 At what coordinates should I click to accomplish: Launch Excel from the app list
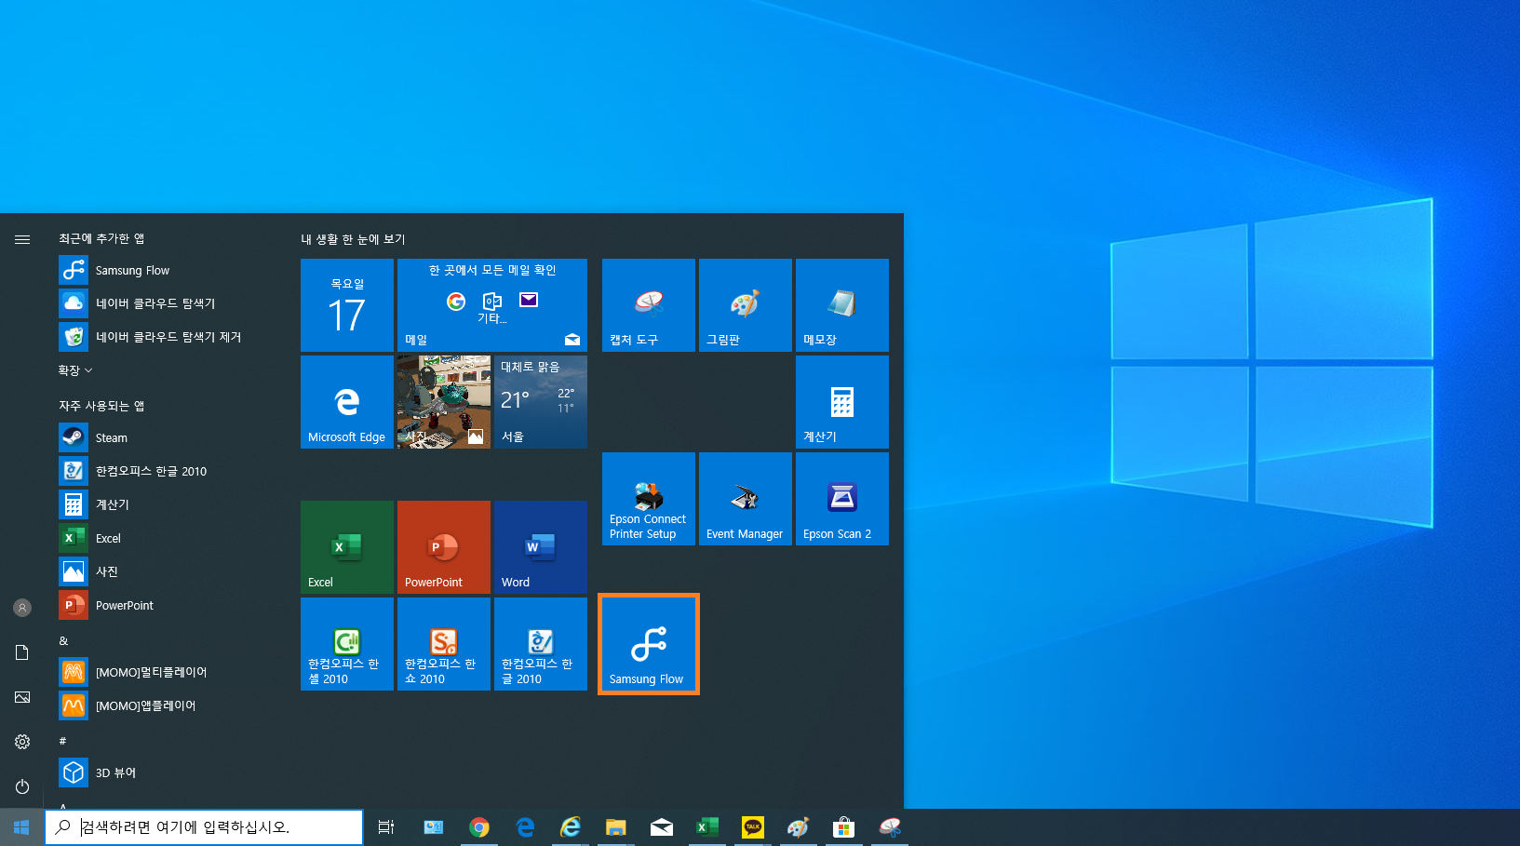168,538
